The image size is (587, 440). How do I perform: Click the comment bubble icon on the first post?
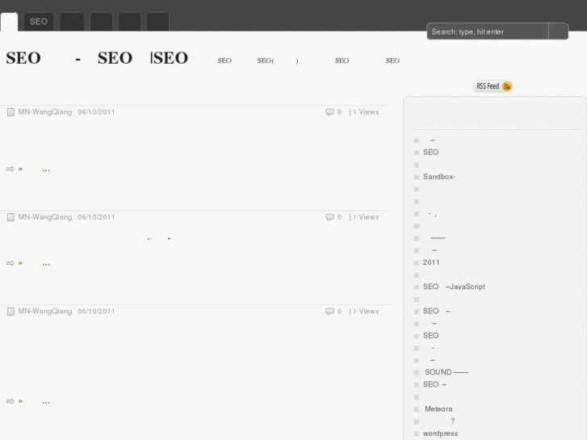click(329, 112)
